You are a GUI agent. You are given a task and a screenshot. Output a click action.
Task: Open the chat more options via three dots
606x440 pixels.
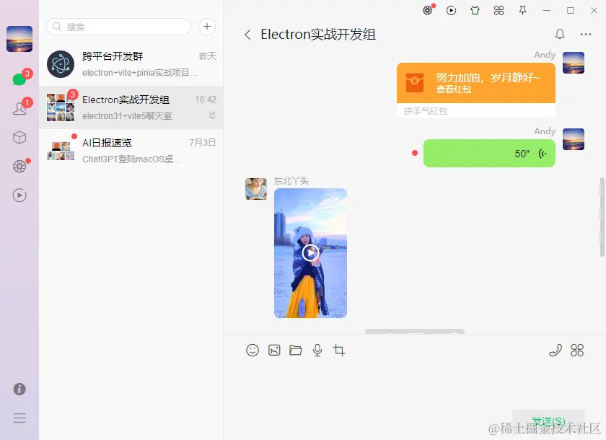[x=587, y=34]
